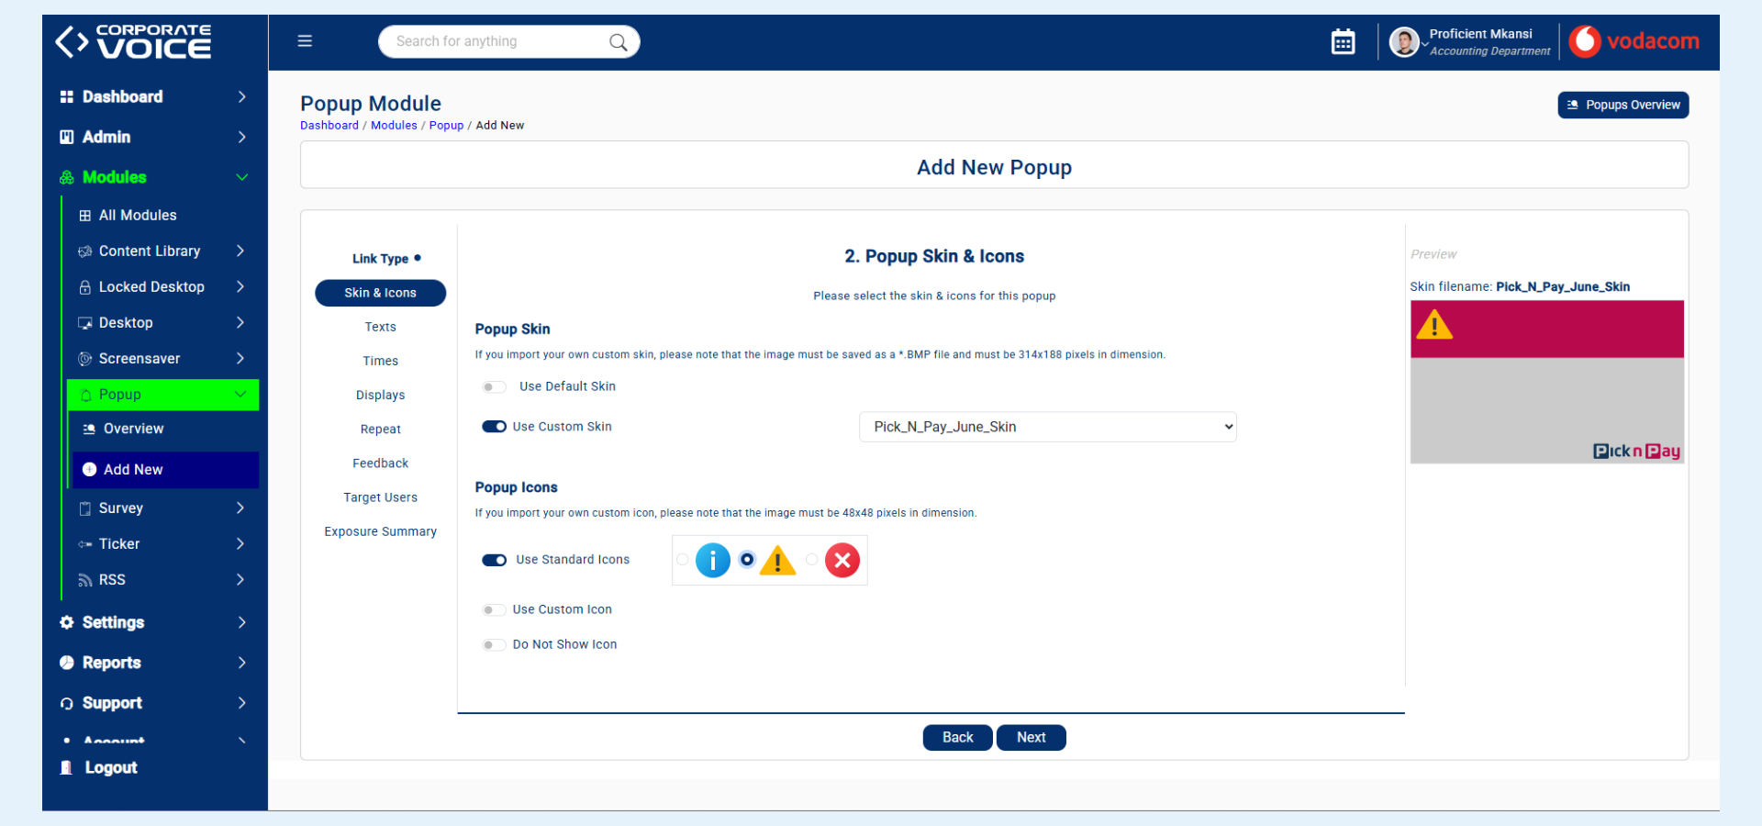Image resolution: width=1762 pixels, height=826 pixels.
Task: Click the Screensaver module icon in sidebar
Action: 84,358
